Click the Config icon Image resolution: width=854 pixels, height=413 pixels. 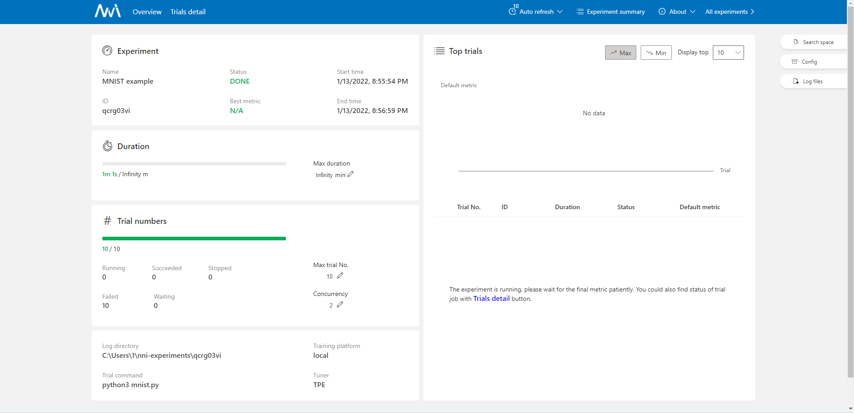[795, 61]
